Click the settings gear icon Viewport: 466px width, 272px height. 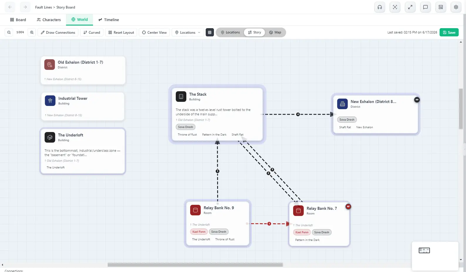tap(456, 7)
